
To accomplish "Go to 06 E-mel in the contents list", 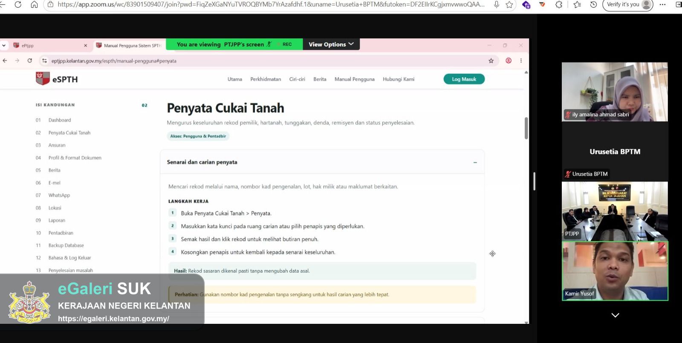I will tap(48, 183).
